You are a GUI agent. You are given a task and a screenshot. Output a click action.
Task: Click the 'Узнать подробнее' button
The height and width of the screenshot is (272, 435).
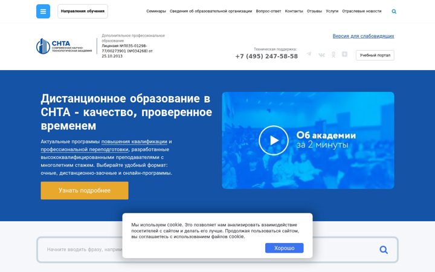click(85, 190)
